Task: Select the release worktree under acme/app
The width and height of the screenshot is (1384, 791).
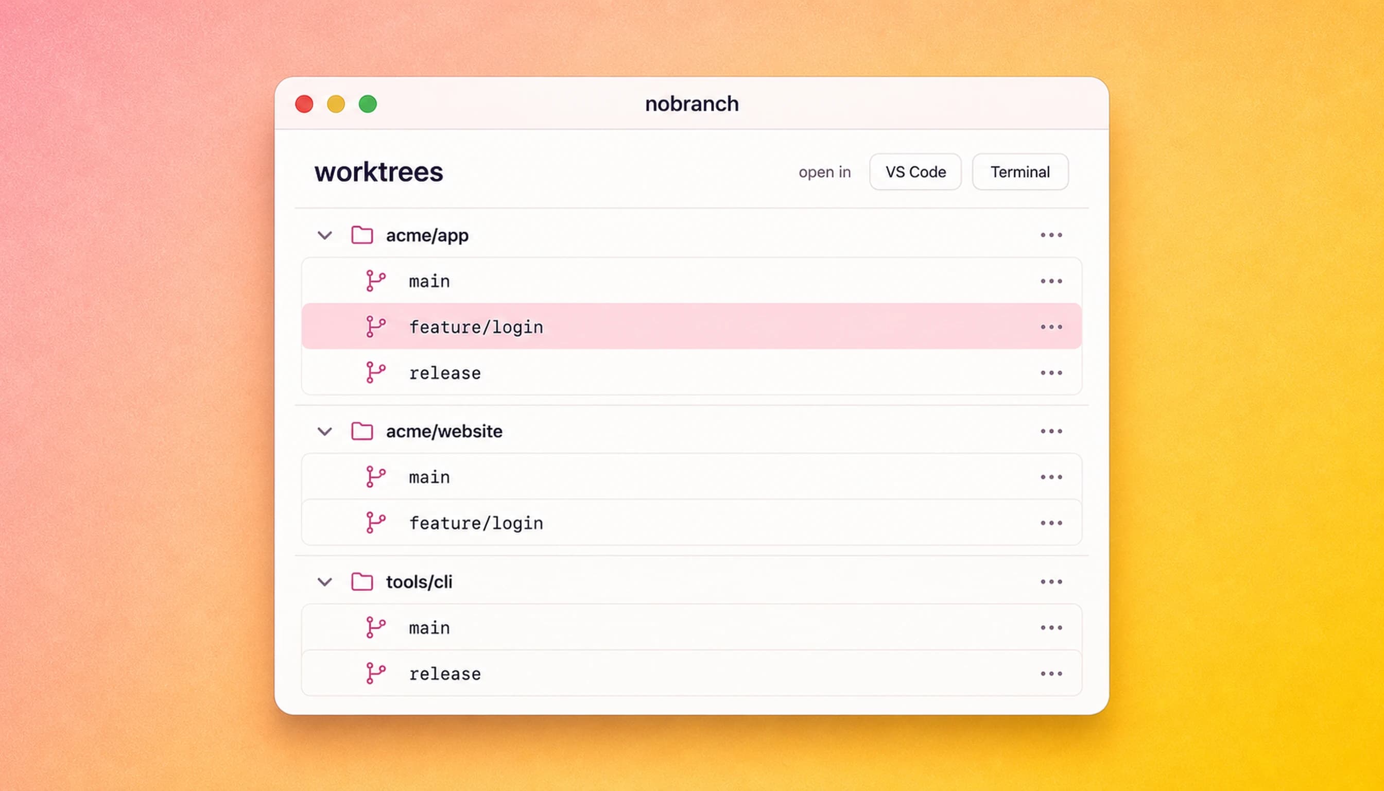Action: [x=691, y=373]
